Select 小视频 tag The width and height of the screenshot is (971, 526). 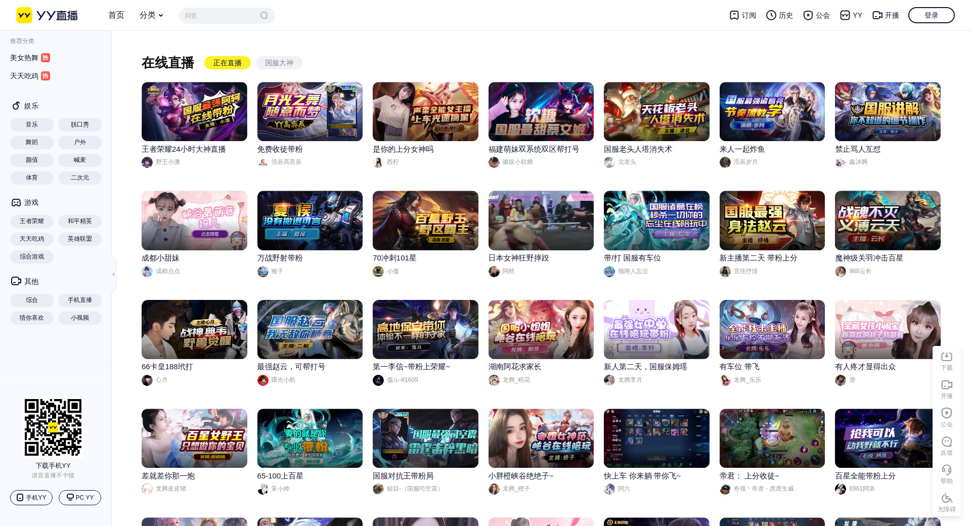(x=80, y=318)
